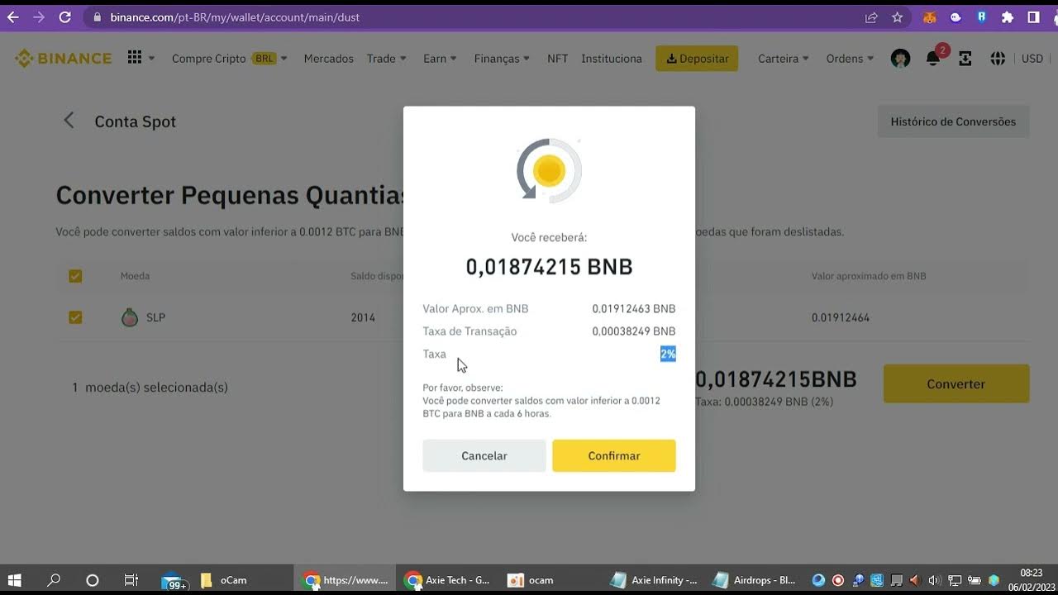Go back using Conta Spot arrow

[x=69, y=121]
